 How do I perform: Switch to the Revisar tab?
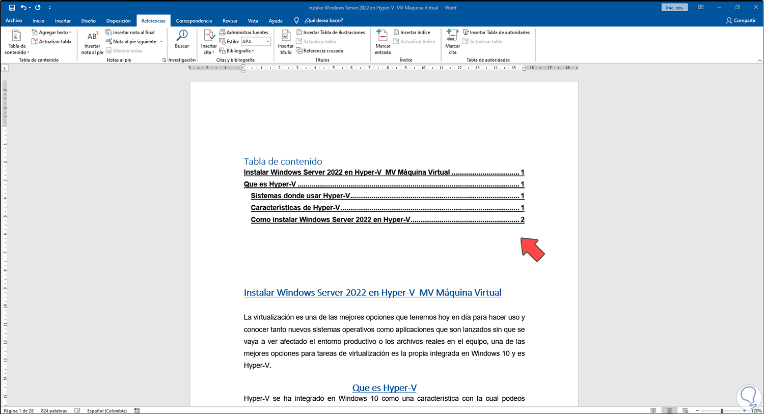(x=230, y=21)
